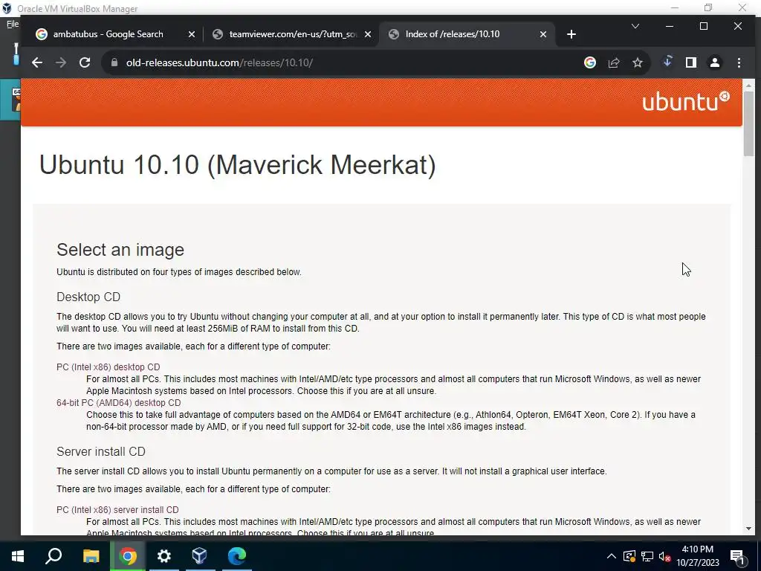Open Settings gear on taskbar

pyautogui.click(x=164, y=556)
